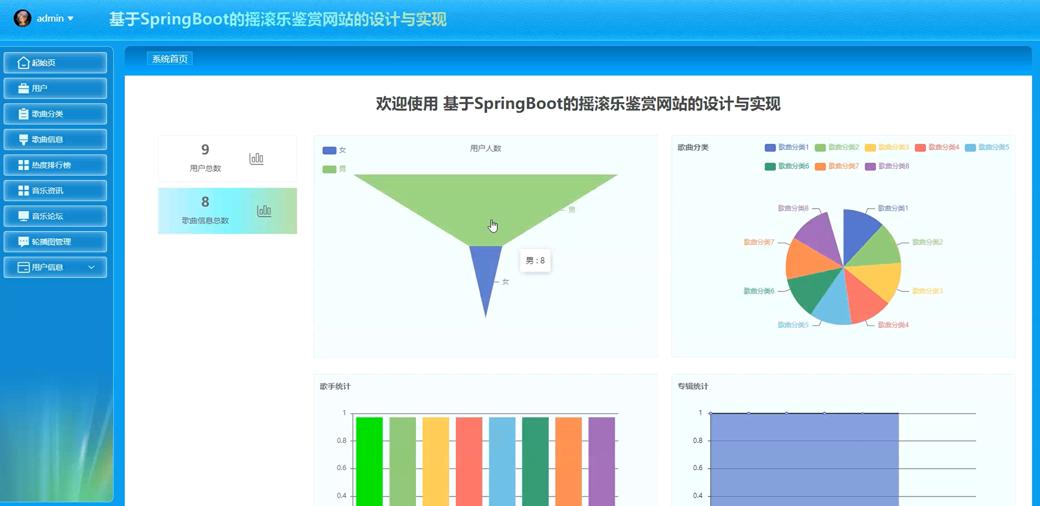Click the admin avatar picture
This screenshot has height=506, width=1040.
click(x=22, y=18)
